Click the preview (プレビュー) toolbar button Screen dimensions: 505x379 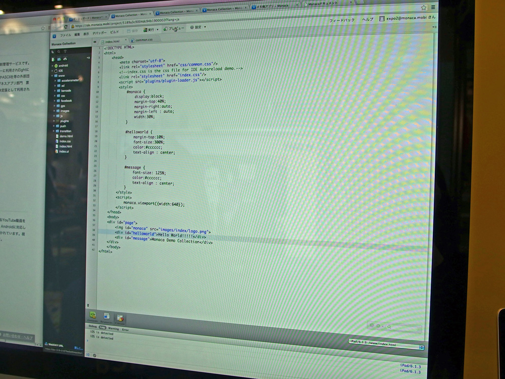[174, 28]
